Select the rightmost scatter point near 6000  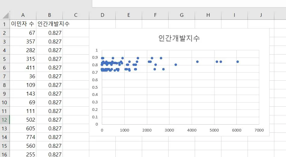tap(237, 62)
